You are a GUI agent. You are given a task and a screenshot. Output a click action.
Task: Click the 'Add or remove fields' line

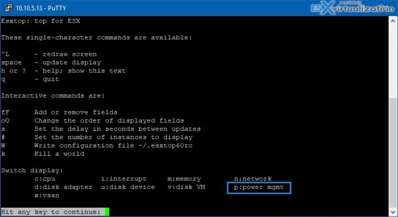(59, 112)
